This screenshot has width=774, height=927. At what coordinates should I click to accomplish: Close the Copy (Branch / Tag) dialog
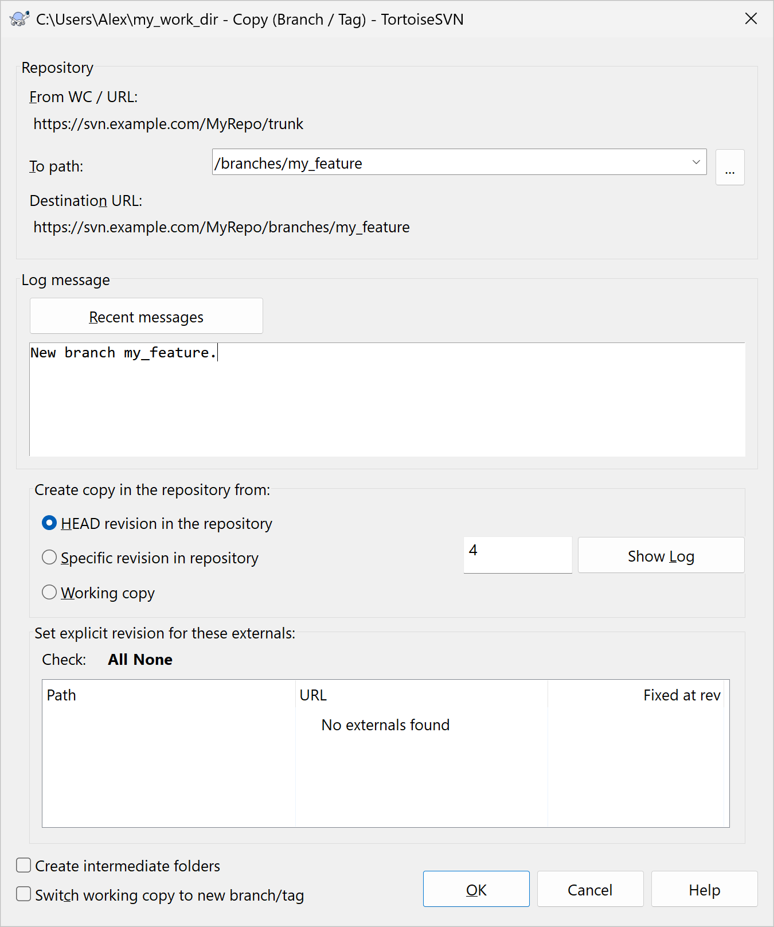click(x=750, y=19)
